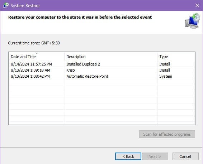This screenshot has width=203, height=164.
Task: Go back with the Back button
Action: coord(128,156)
